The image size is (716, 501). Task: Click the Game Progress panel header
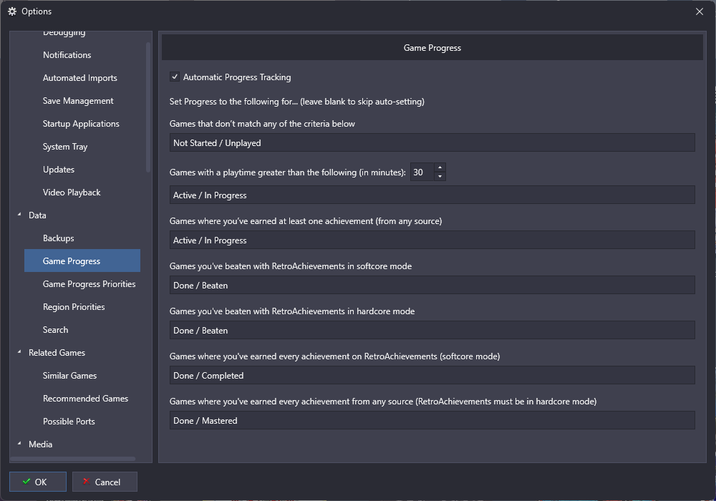tap(432, 47)
